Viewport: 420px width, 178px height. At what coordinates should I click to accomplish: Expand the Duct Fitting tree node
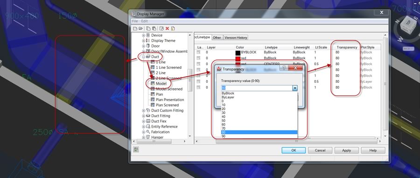pos(144,116)
